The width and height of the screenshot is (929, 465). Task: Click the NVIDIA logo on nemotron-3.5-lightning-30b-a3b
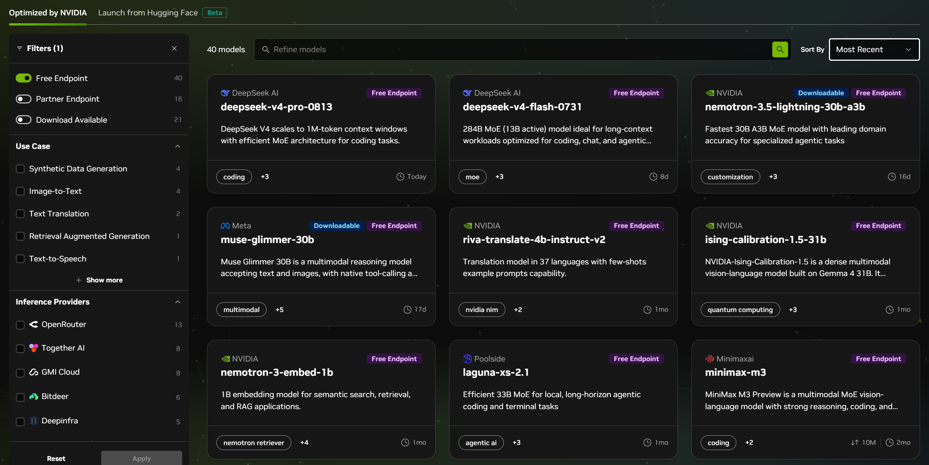point(710,93)
